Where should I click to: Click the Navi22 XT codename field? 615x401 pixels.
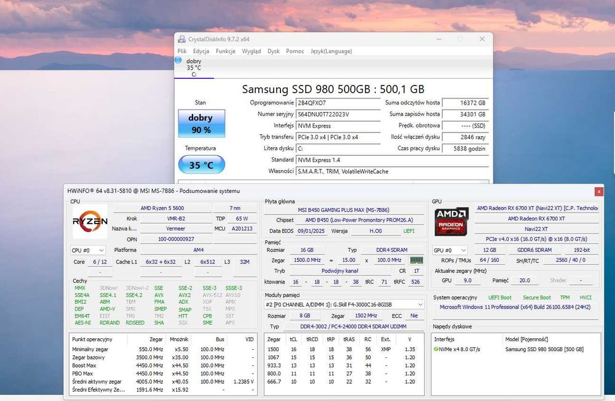click(x=536, y=229)
